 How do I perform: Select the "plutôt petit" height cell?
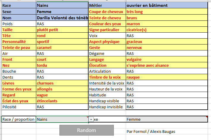pyautogui.click(x=62, y=30)
